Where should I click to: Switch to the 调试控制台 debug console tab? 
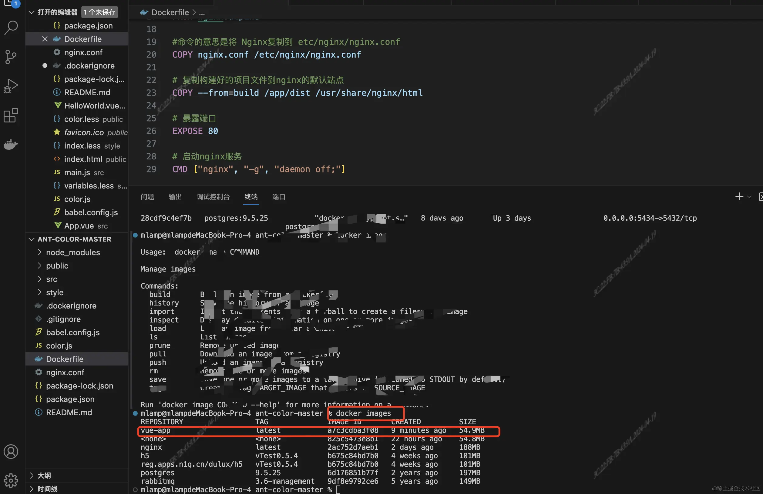pyautogui.click(x=213, y=197)
